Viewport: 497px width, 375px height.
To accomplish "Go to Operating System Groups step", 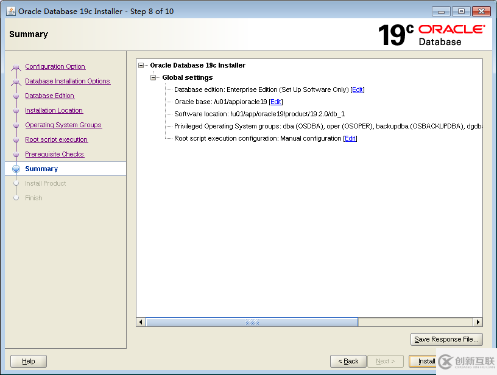I will [x=63, y=125].
